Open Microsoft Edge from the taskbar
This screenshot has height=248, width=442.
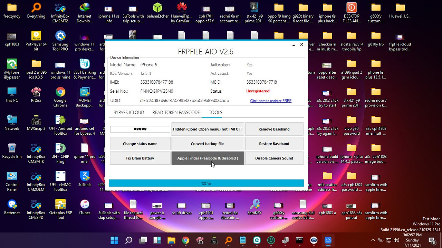click(x=257, y=240)
